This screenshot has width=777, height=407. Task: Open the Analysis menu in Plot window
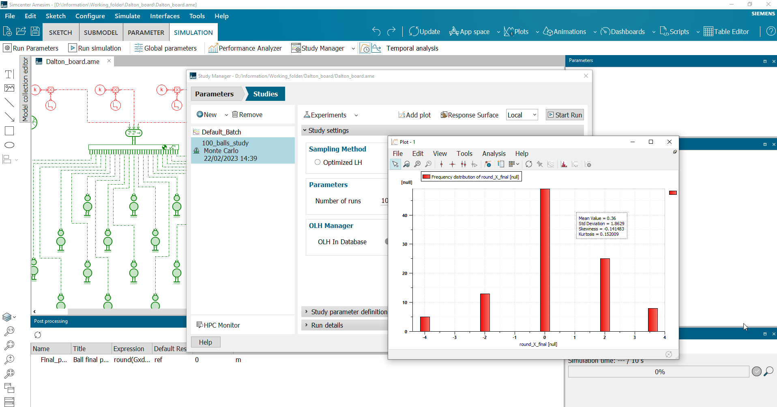pos(494,153)
